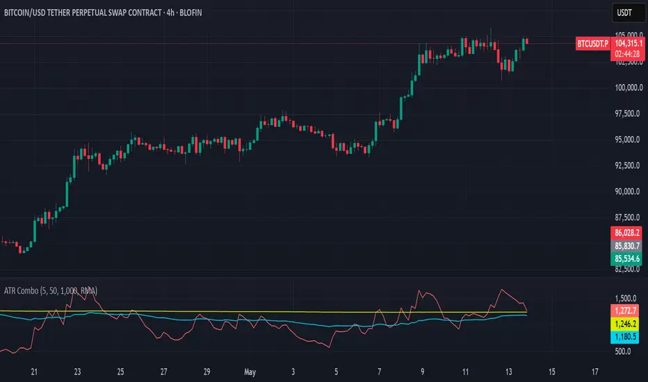
Task: Open the USDT currency selector
Action: coord(628,13)
